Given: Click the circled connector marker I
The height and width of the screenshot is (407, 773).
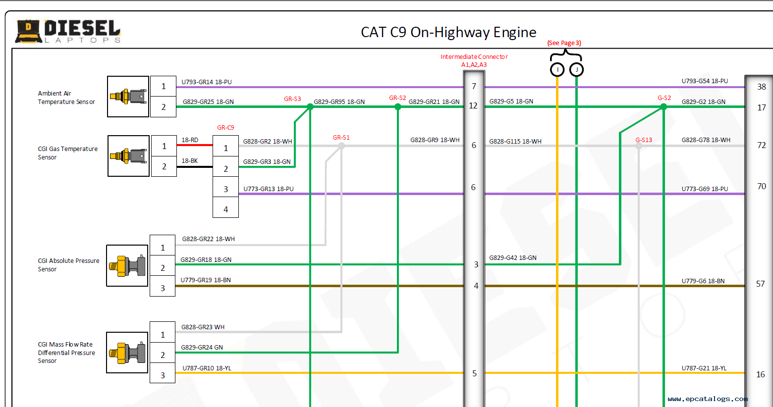Looking at the screenshot, I should coord(557,70).
